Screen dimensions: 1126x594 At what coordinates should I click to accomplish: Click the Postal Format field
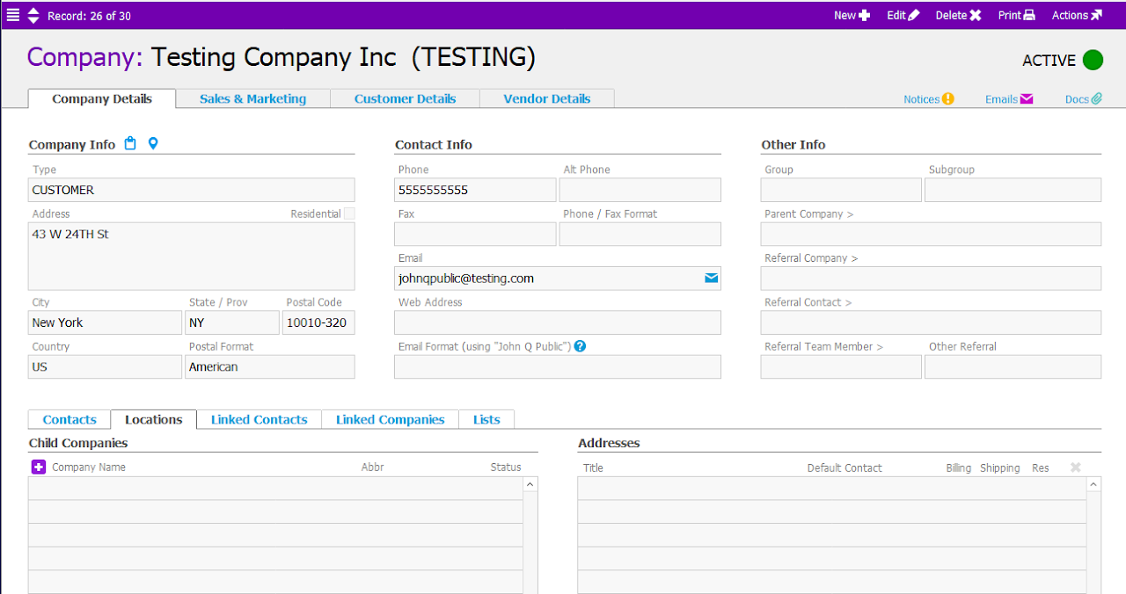[x=270, y=366]
